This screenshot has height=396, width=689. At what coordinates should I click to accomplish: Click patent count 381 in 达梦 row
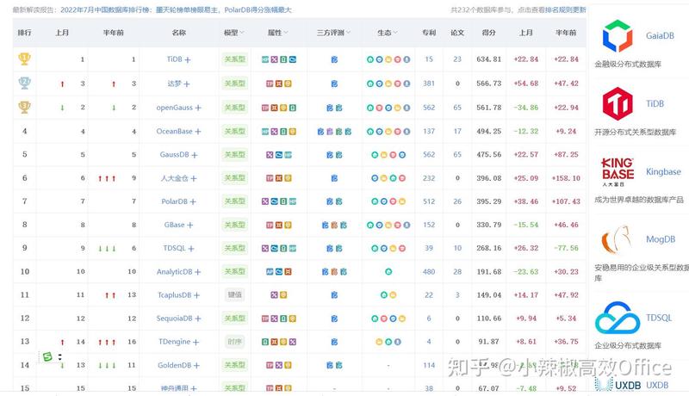429,84
